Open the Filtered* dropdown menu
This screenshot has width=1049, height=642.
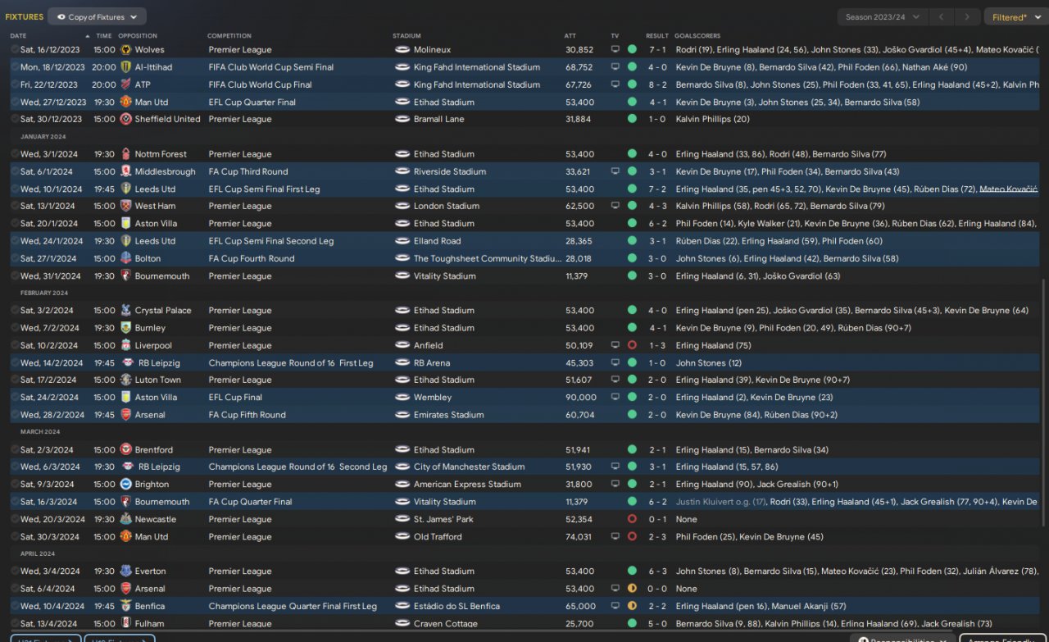[x=1015, y=16]
